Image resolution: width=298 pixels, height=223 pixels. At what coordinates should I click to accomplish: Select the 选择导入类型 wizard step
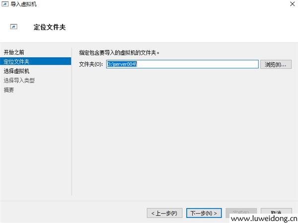coord(19,80)
